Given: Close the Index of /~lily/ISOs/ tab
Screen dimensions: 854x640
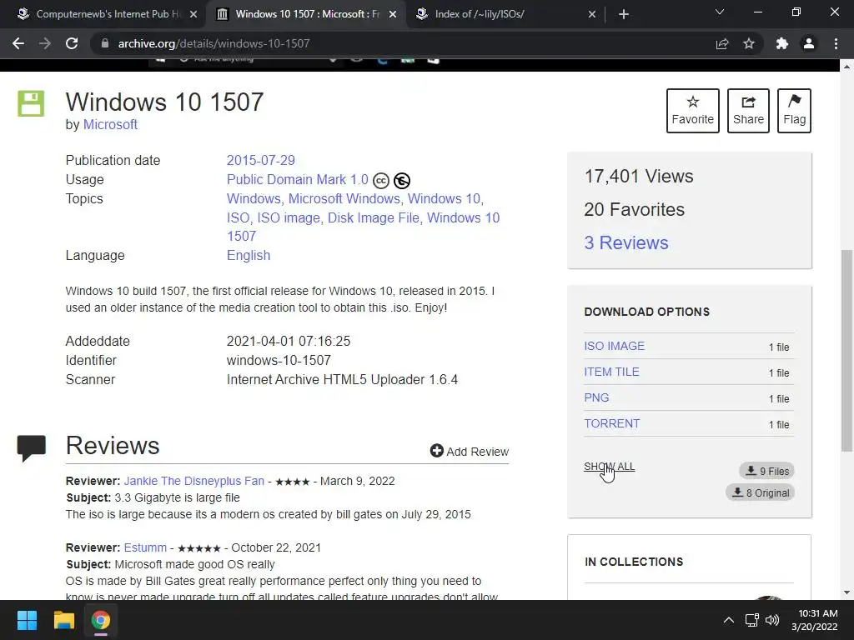Looking at the screenshot, I should point(592,14).
